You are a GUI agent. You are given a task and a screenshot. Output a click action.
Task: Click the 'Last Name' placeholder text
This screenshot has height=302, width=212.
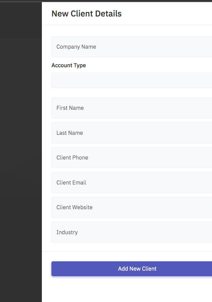click(x=70, y=133)
